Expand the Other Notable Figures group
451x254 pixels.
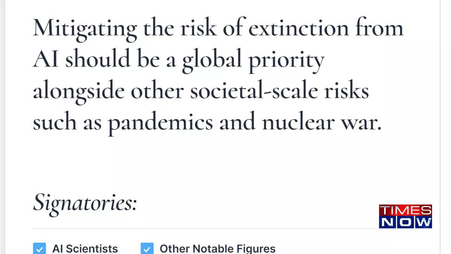tap(217, 249)
